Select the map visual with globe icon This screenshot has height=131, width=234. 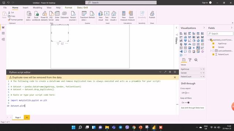click(181, 44)
